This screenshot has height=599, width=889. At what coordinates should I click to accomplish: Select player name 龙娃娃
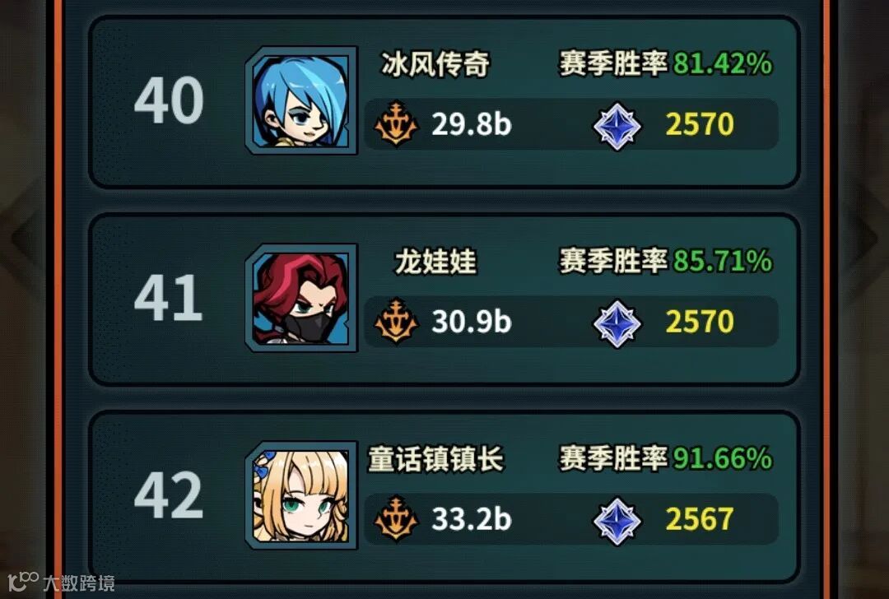click(x=435, y=262)
